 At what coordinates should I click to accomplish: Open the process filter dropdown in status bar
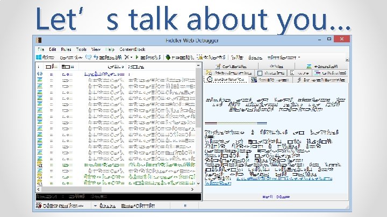[x=95, y=206]
